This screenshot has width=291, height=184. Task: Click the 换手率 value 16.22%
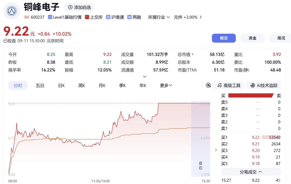coord(48,70)
